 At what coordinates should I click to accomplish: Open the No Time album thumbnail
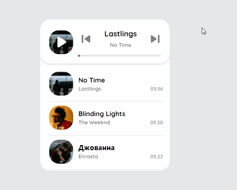61,84
